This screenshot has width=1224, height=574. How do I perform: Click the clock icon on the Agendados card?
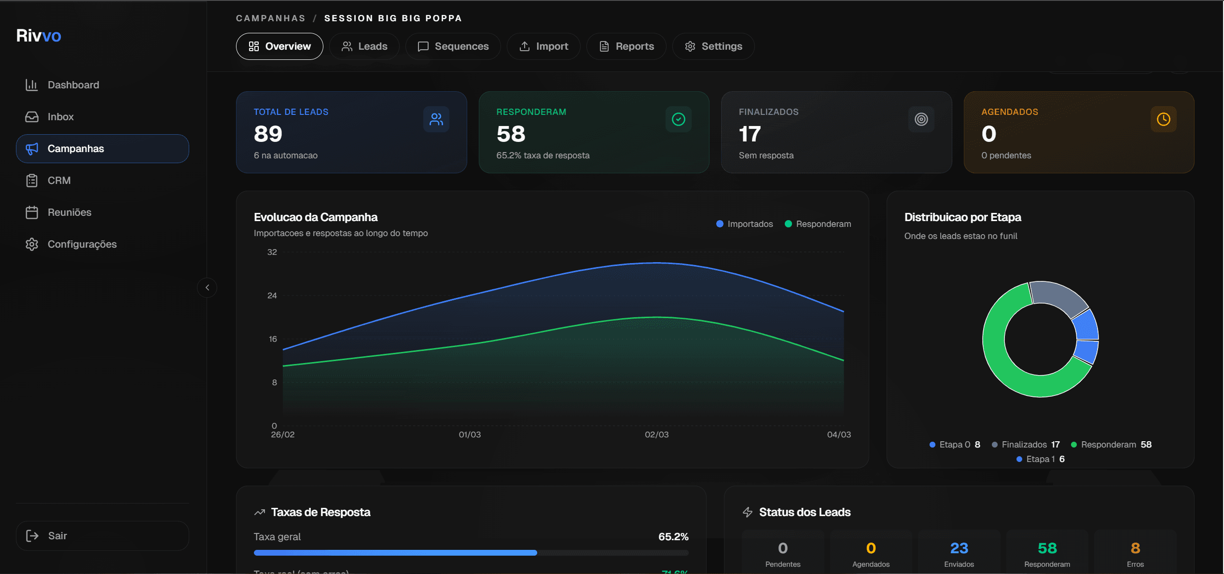(1164, 119)
